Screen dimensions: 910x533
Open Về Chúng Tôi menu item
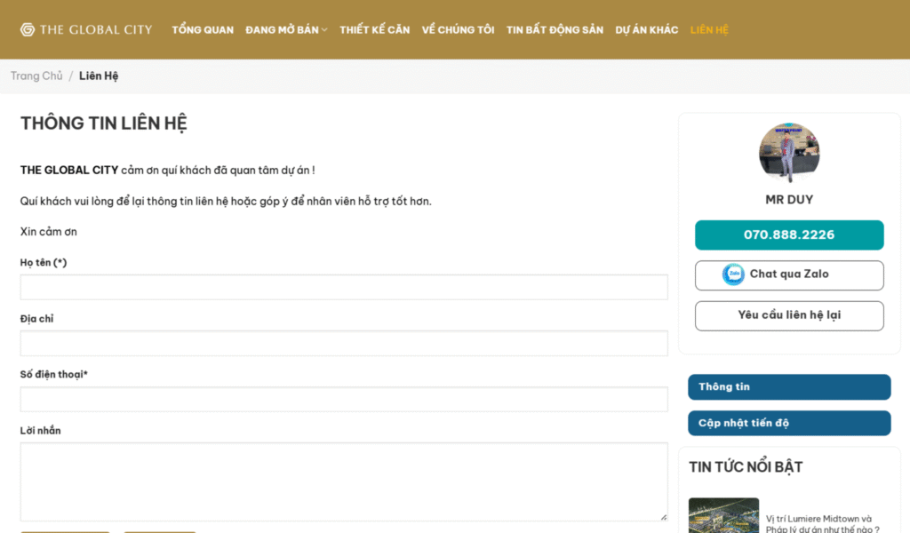coord(458,30)
